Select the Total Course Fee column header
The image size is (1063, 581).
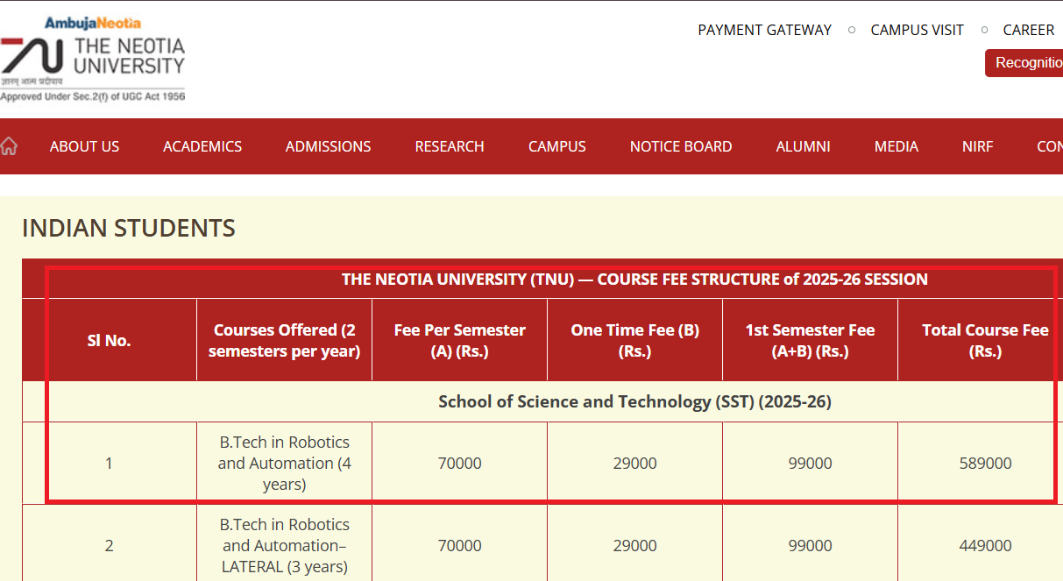[985, 340]
